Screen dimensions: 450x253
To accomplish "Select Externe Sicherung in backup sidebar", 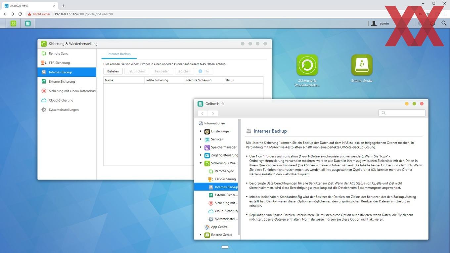I will pos(67,81).
